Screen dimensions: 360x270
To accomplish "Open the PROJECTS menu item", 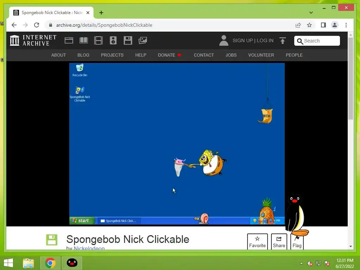I will click(x=112, y=55).
